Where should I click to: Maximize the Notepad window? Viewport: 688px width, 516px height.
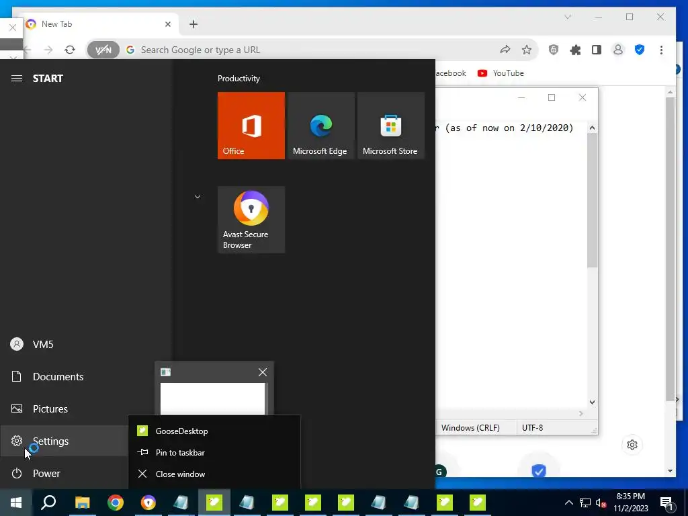(x=552, y=97)
